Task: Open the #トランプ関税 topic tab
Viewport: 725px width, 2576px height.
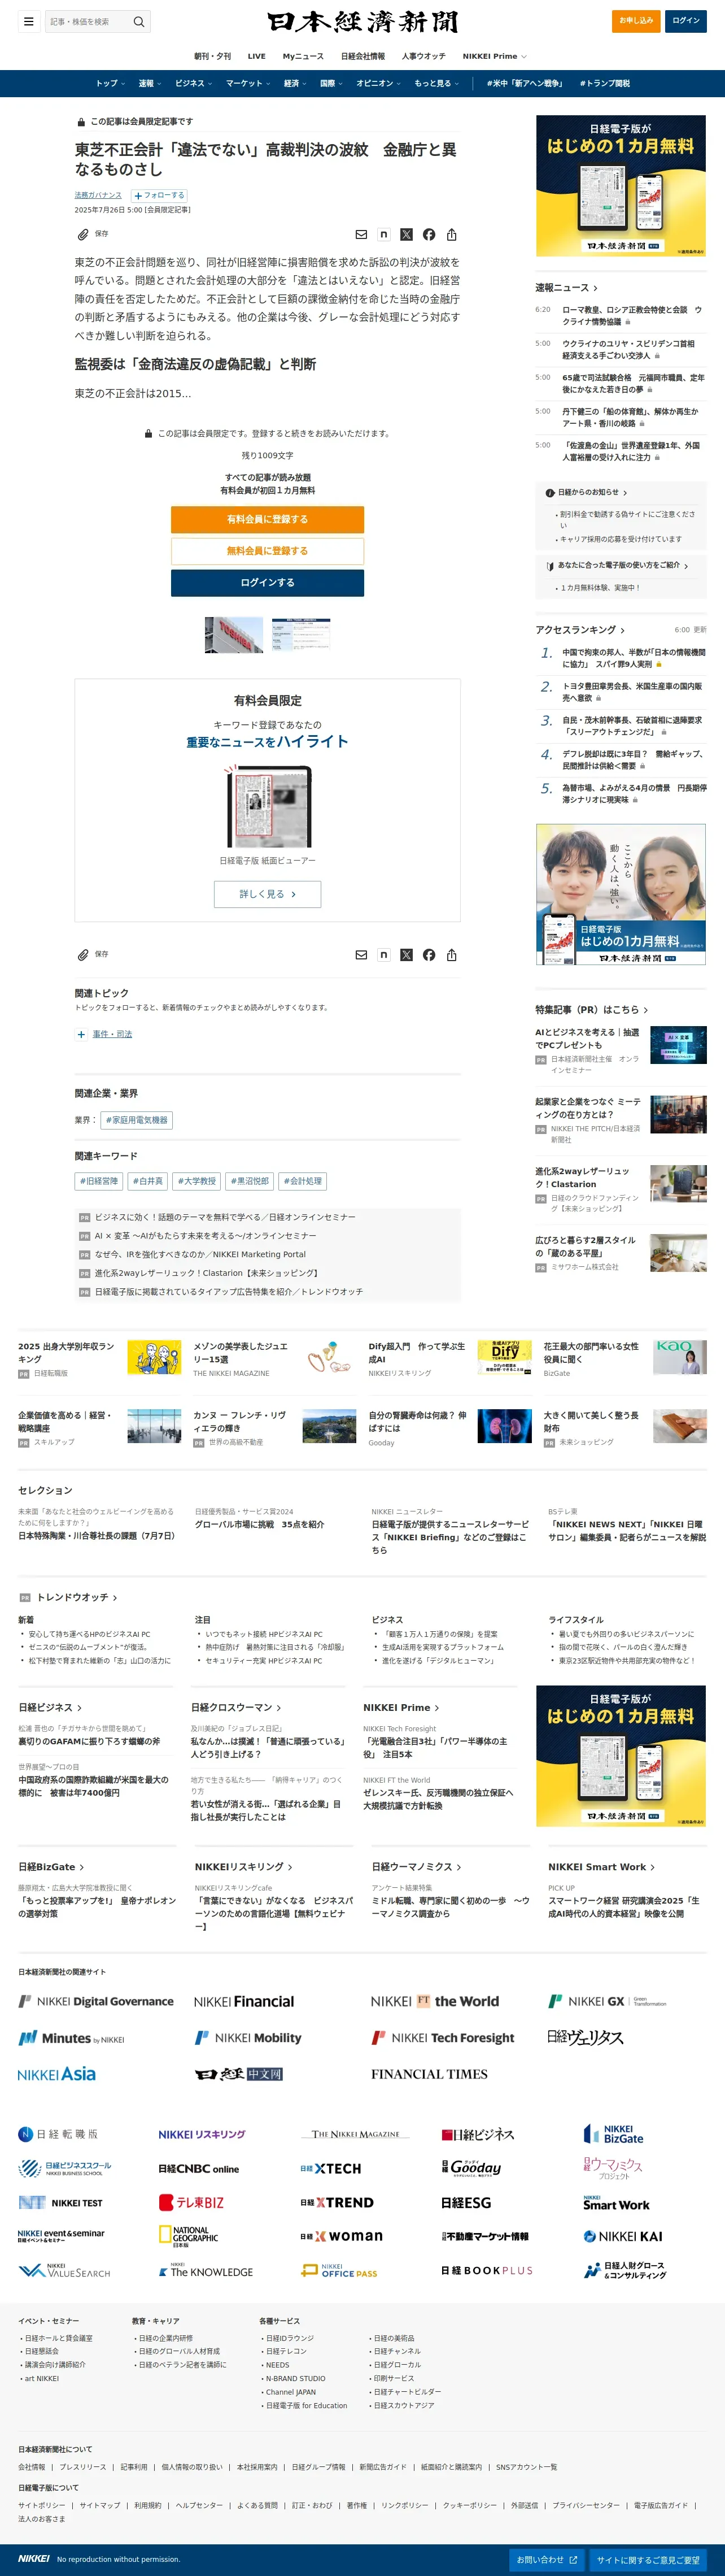Action: click(x=604, y=83)
